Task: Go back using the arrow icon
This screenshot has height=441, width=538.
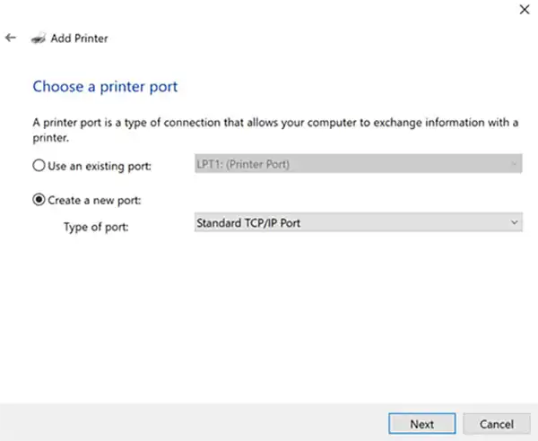Action: [x=11, y=38]
